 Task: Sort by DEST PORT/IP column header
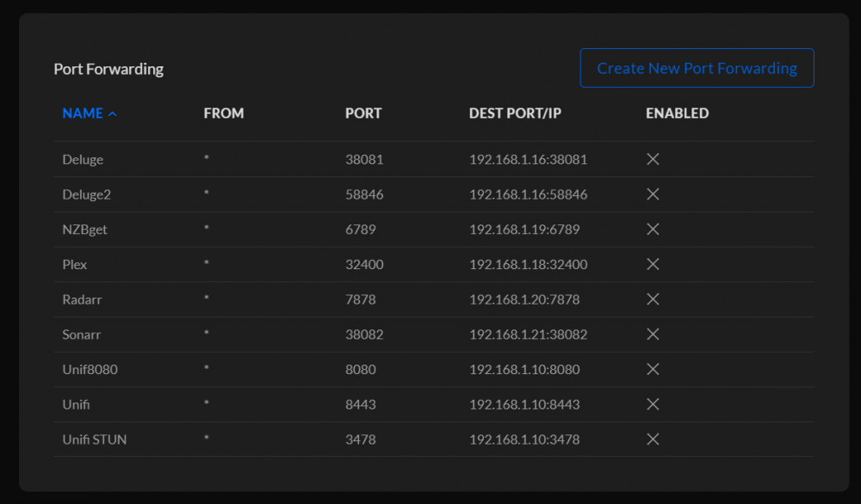pos(515,113)
